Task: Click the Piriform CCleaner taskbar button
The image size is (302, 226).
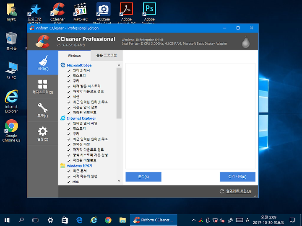Action: click(154, 220)
